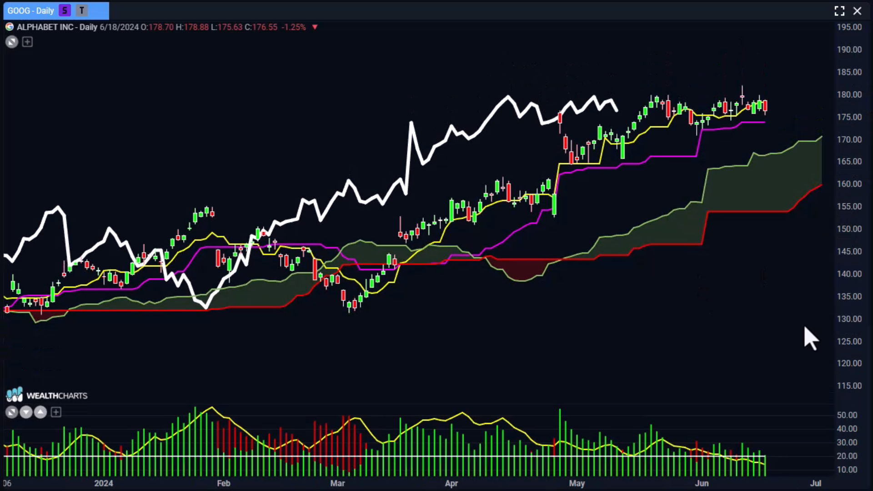Click the Mar label on time axis
This screenshot has height=491, width=873.
[x=337, y=483]
